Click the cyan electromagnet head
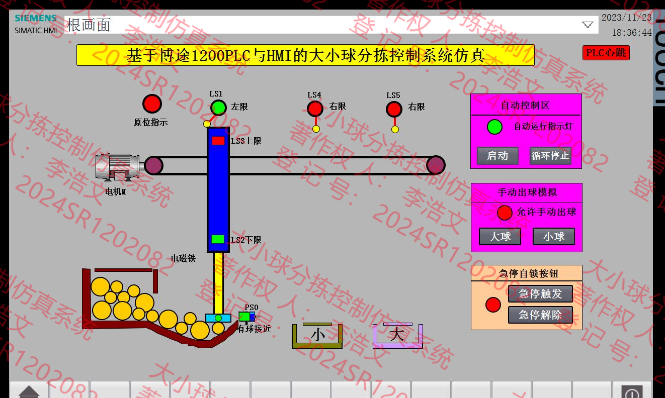665x398 pixels. point(218,318)
